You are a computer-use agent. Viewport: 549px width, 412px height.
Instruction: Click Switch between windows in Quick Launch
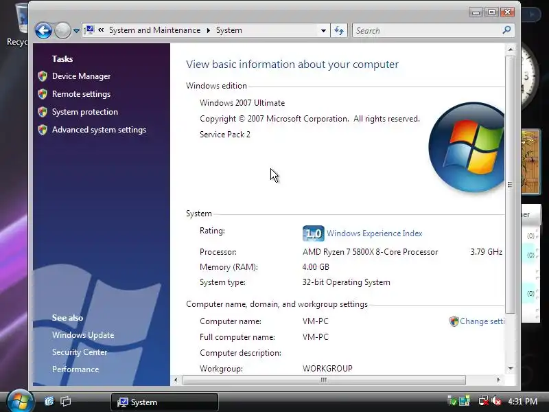point(65,401)
